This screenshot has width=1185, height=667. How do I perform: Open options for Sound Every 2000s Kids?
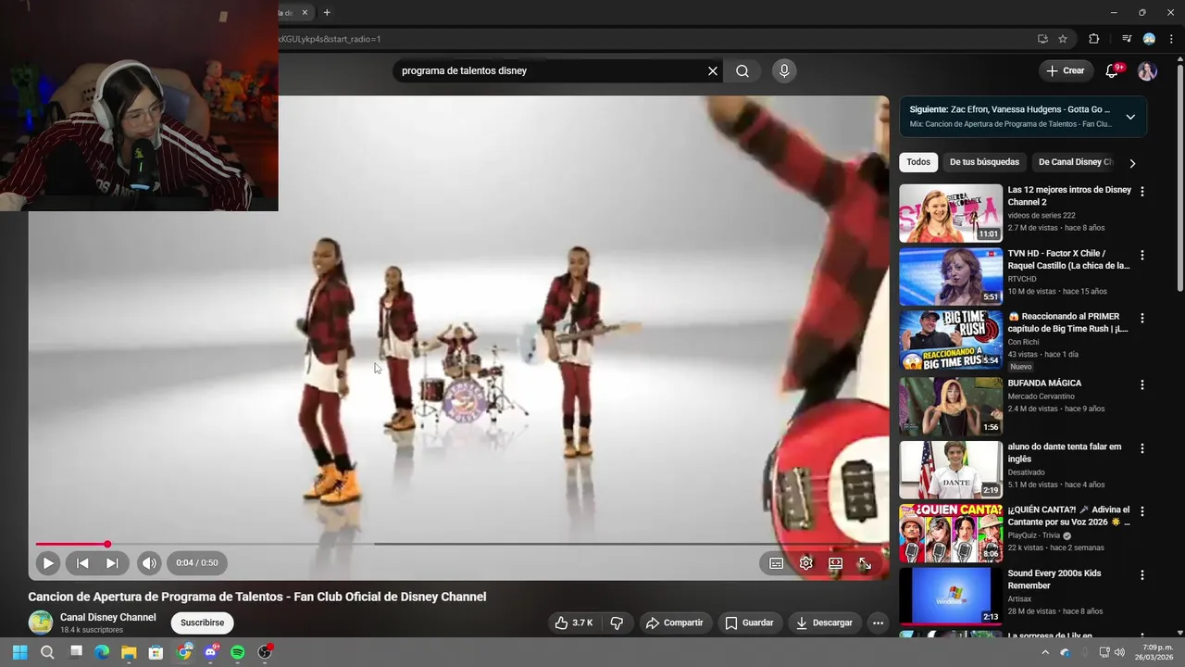1141,575
